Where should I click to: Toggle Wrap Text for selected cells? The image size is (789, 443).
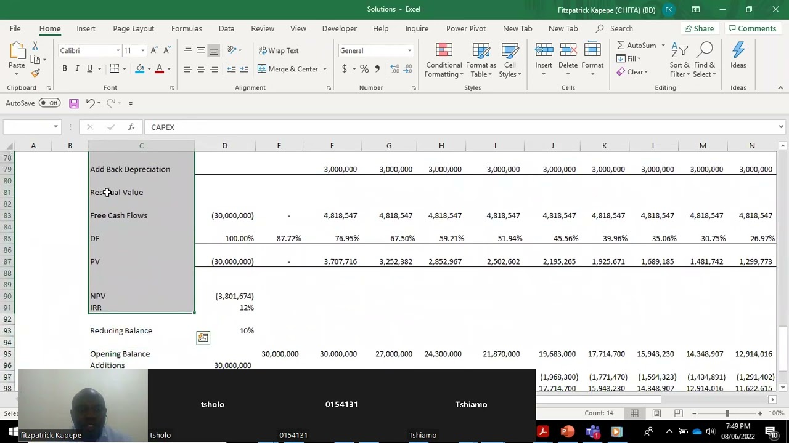tap(279, 50)
